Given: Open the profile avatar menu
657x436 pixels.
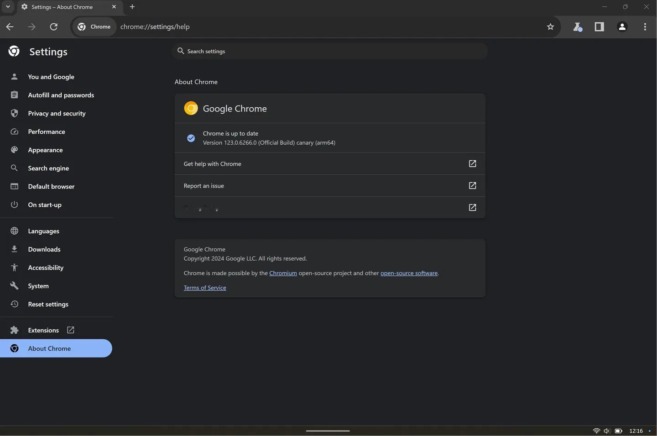Looking at the screenshot, I should coord(622,27).
